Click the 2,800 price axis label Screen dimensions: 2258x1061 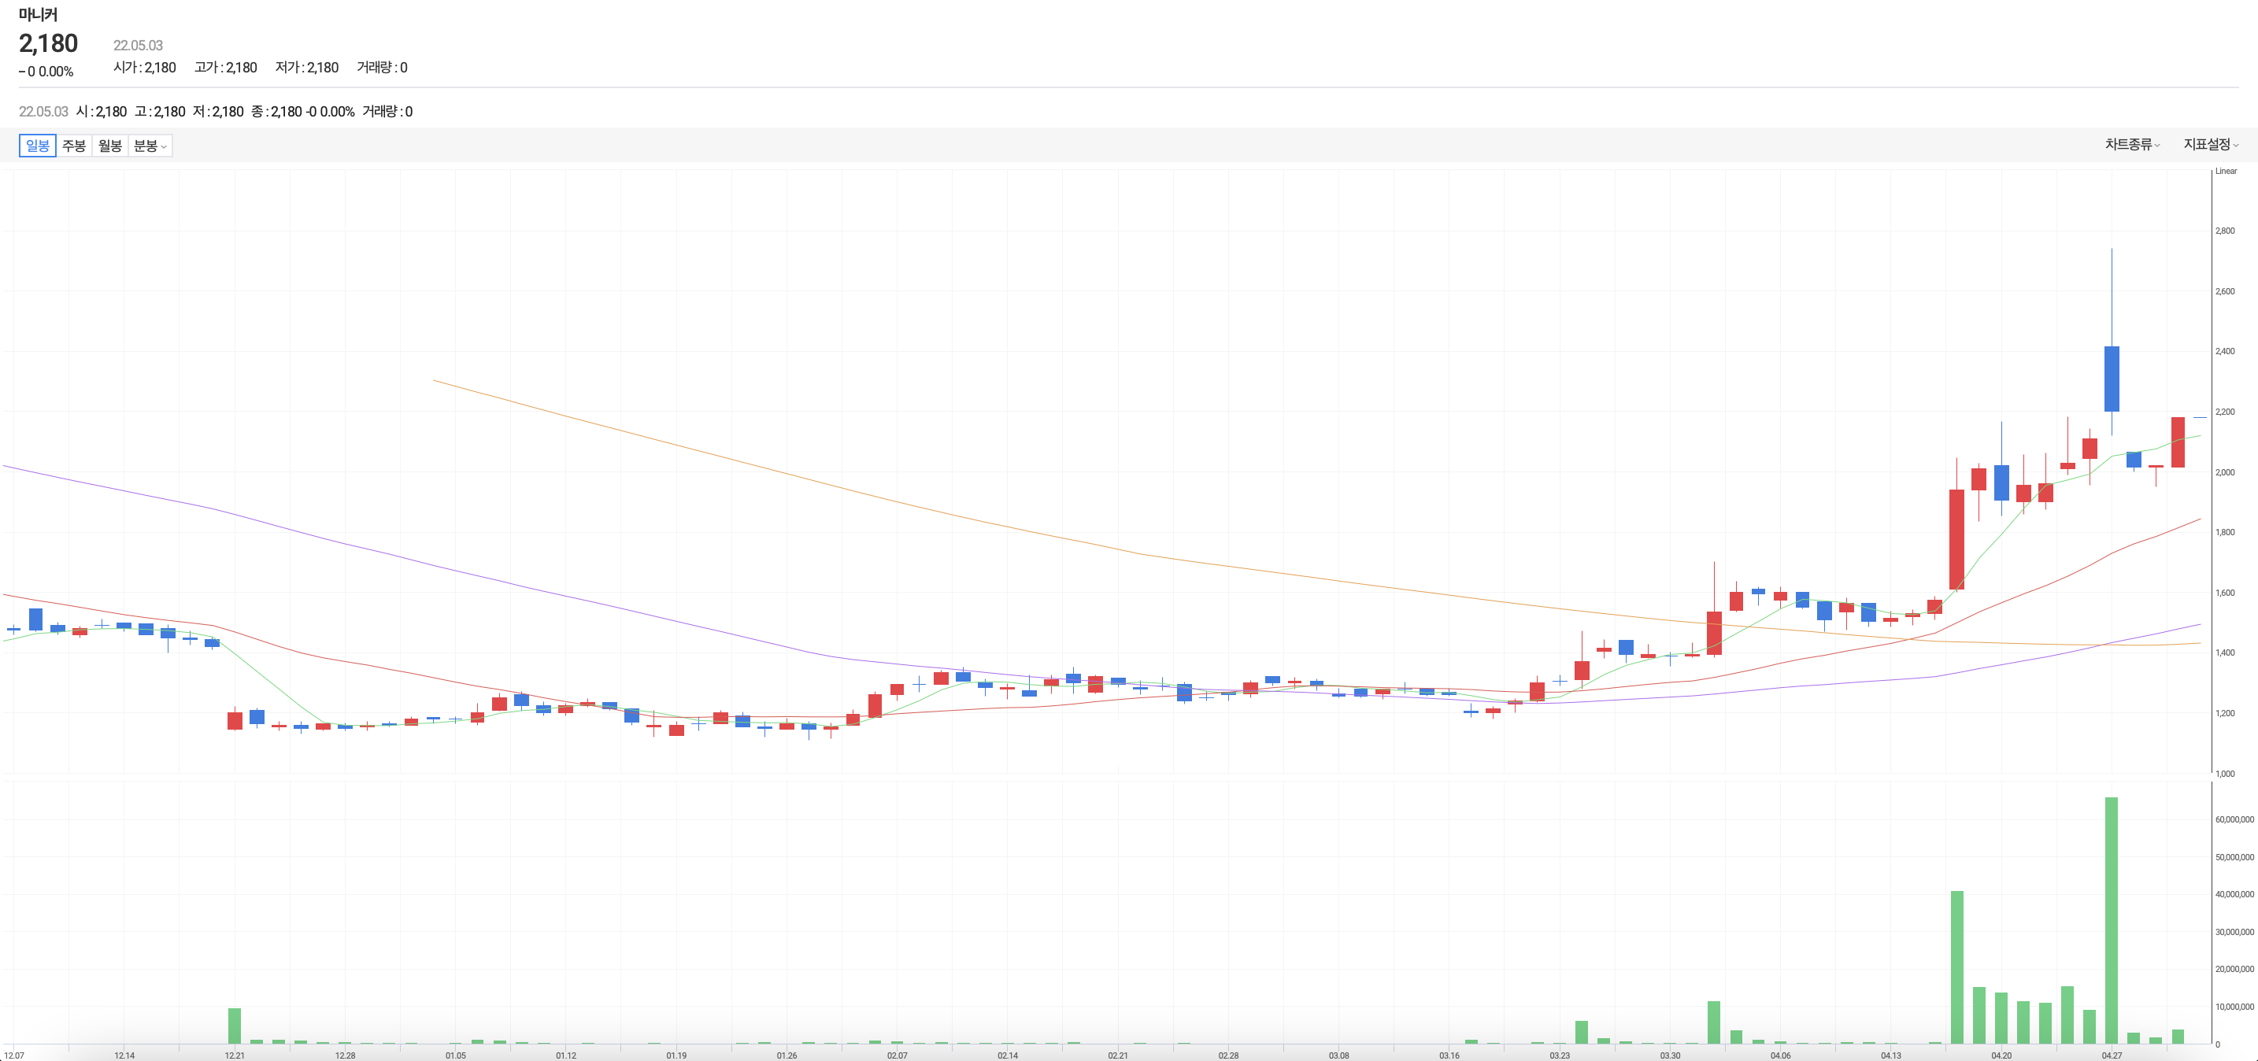[2225, 231]
